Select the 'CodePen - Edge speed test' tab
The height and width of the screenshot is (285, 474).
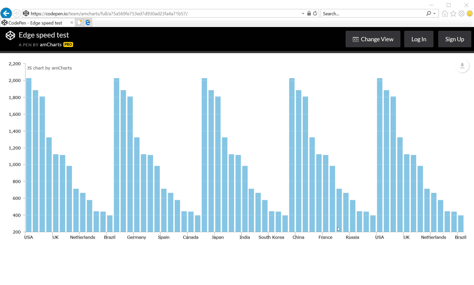coord(35,22)
